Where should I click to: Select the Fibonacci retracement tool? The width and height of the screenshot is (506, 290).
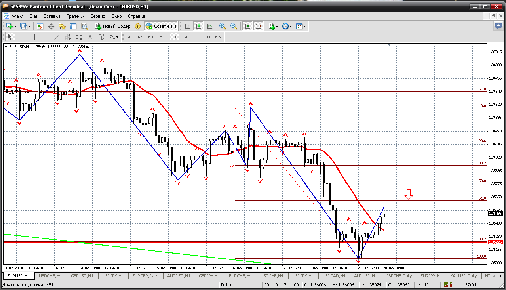[x=79, y=37]
